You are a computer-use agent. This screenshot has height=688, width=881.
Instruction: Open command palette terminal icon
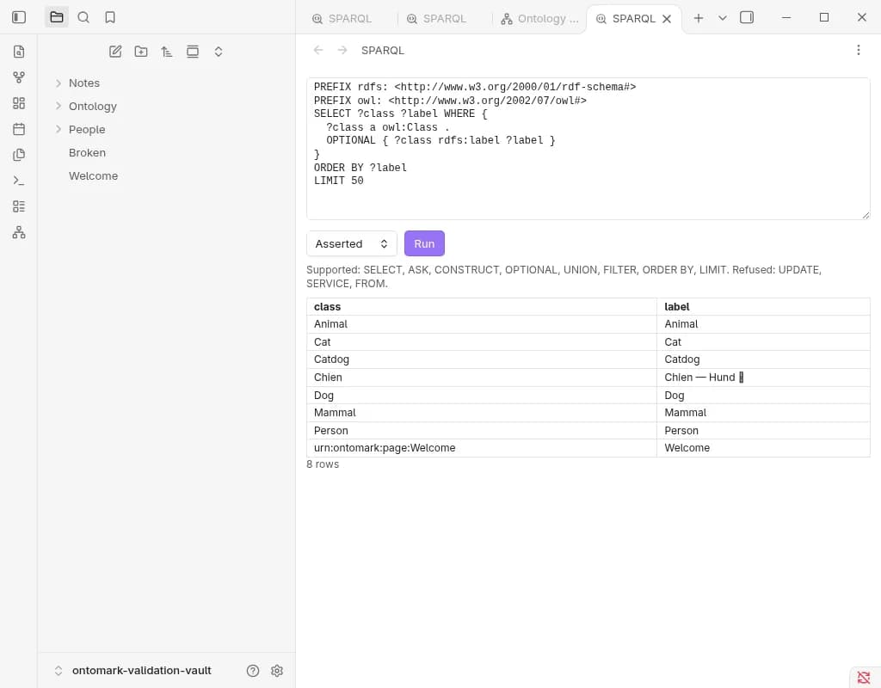click(19, 181)
